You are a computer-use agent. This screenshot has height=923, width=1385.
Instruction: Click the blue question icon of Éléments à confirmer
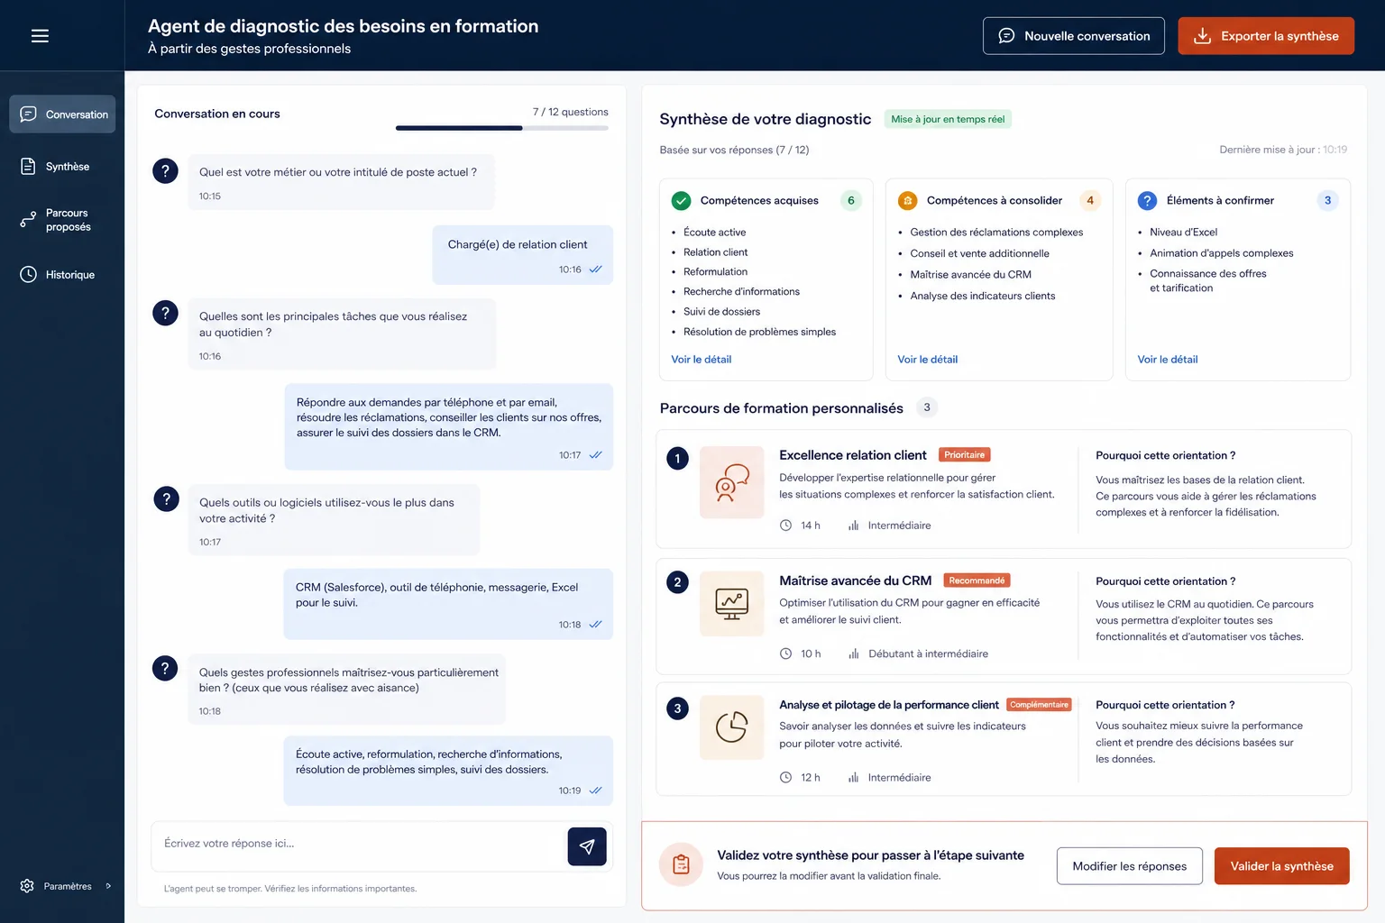(x=1148, y=201)
